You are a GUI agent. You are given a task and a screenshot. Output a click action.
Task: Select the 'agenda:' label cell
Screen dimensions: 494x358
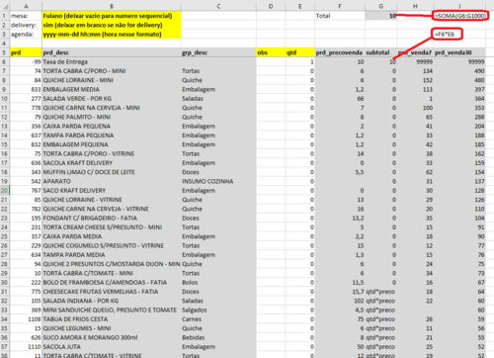pos(26,35)
